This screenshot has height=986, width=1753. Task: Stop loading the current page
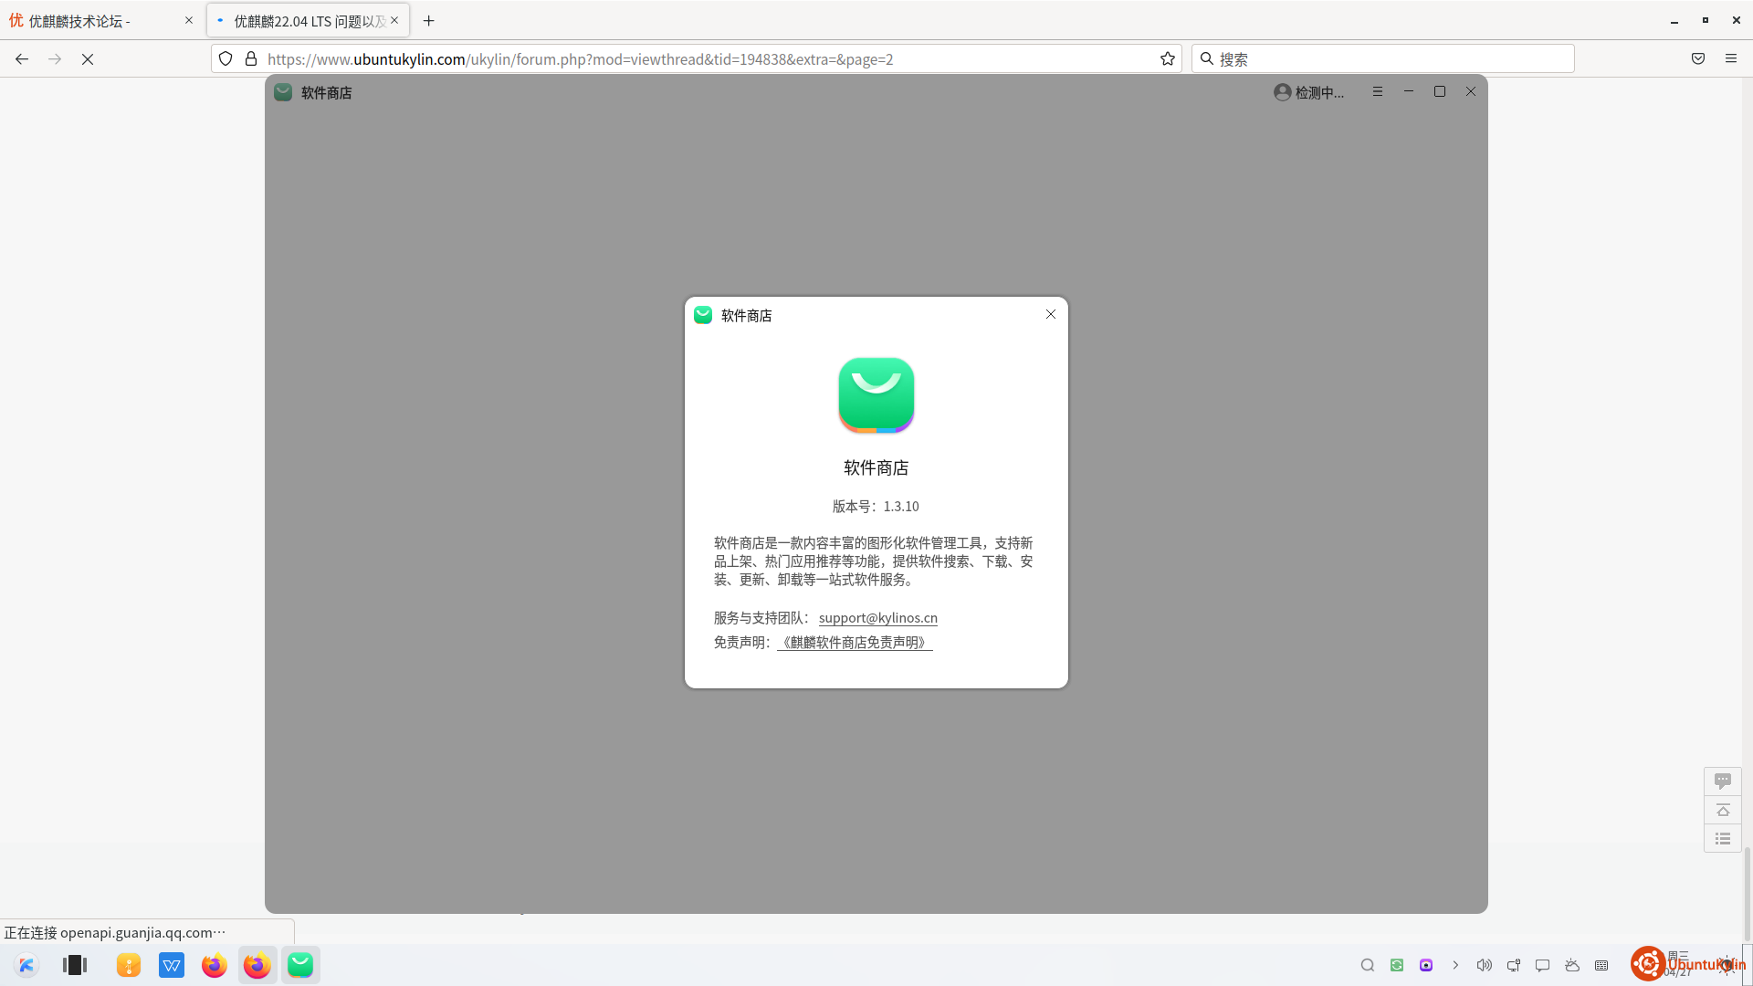88,58
